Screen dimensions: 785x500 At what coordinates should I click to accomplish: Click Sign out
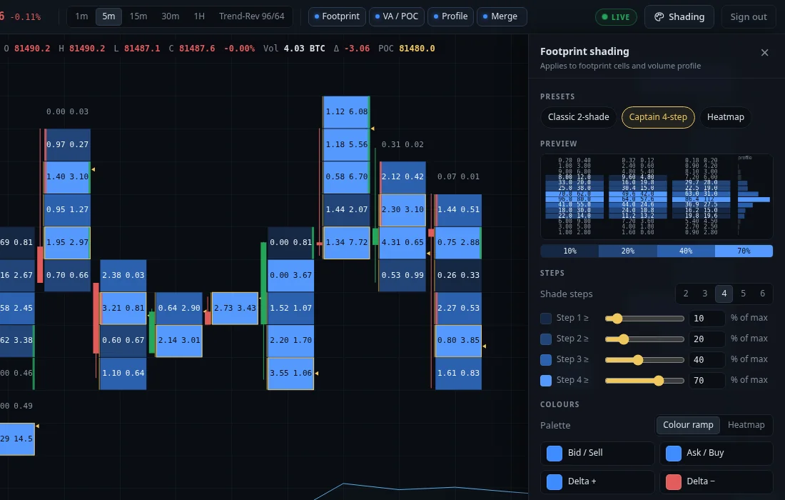(749, 16)
